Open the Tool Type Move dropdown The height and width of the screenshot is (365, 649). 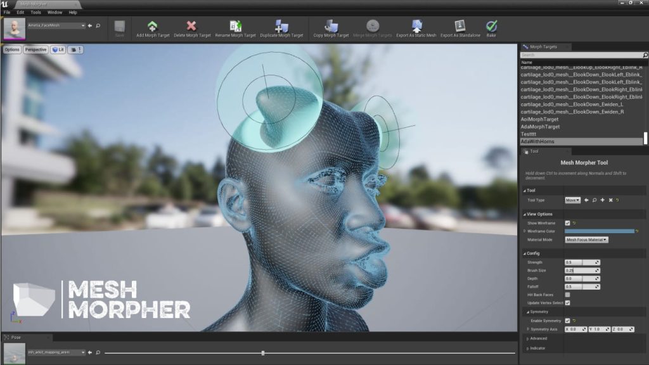pyautogui.click(x=573, y=200)
